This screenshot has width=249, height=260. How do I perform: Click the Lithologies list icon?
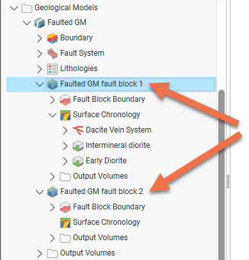click(x=52, y=69)
